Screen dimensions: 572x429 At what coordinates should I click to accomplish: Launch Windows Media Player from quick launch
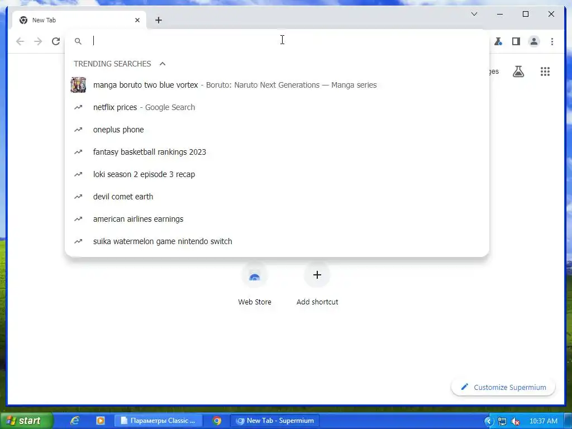[x=101, y=421]
